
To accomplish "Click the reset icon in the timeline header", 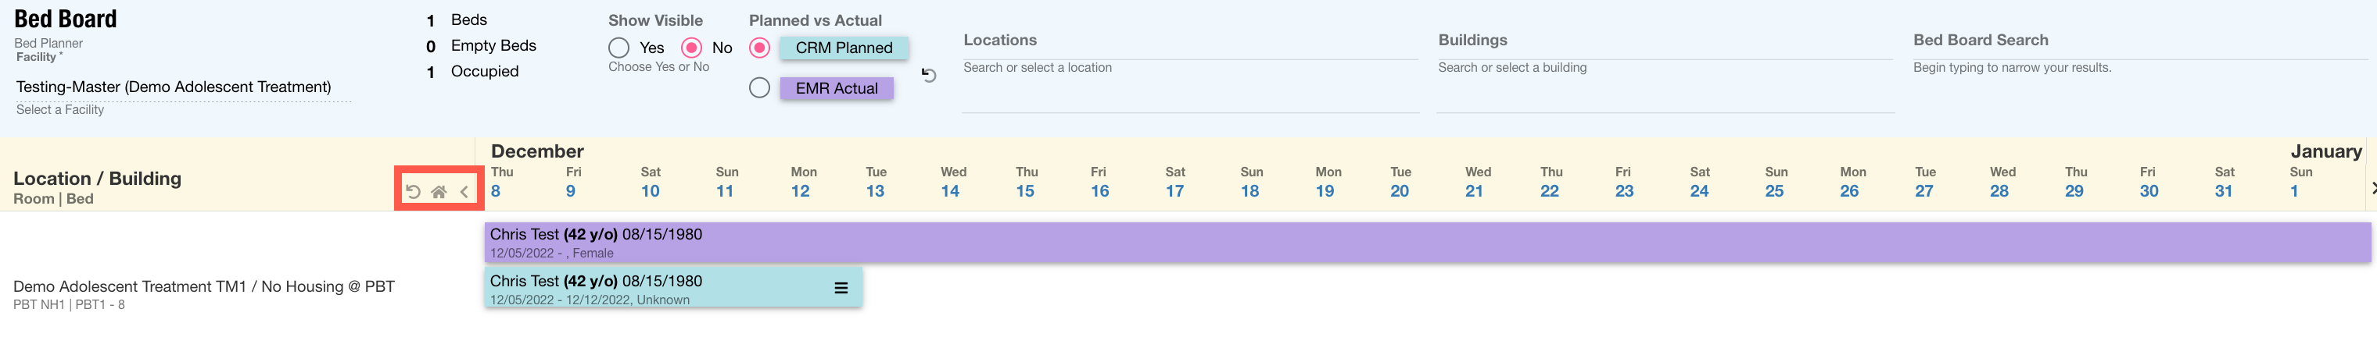I will click(x=414, y=192).
